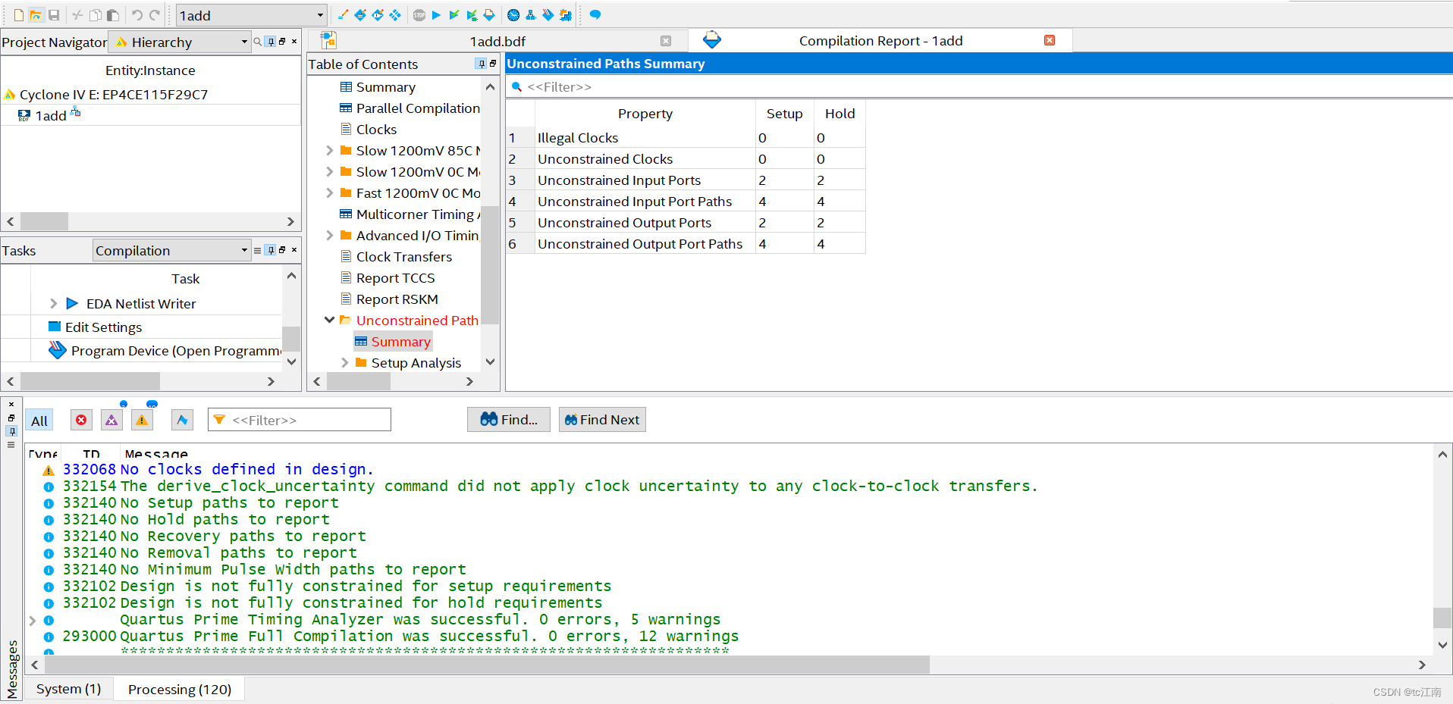Open the System (1) messages tab
This screenshot has height=704, width=1453.
pyautogui.click(x=68, y=689)
